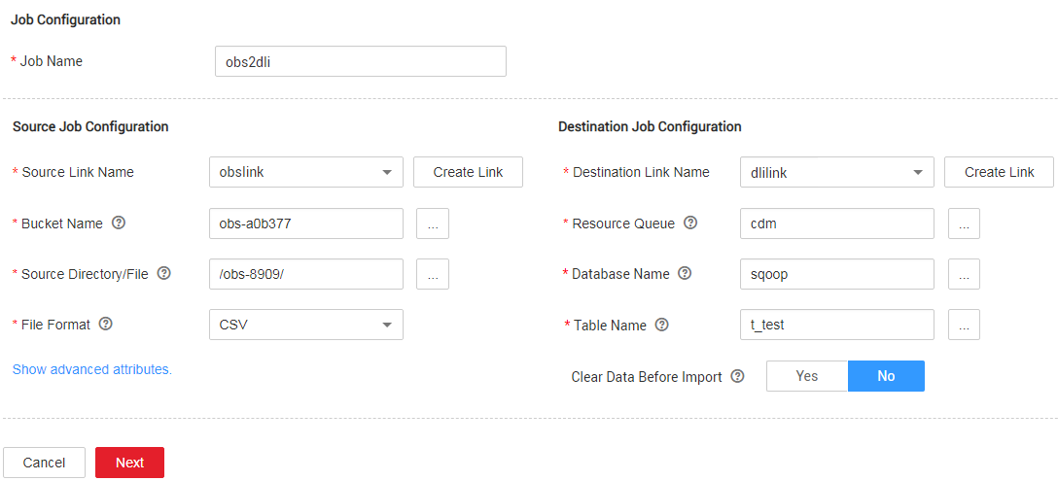
Task: Open the browse button for Bucket Name
Action: click(432, 223)
